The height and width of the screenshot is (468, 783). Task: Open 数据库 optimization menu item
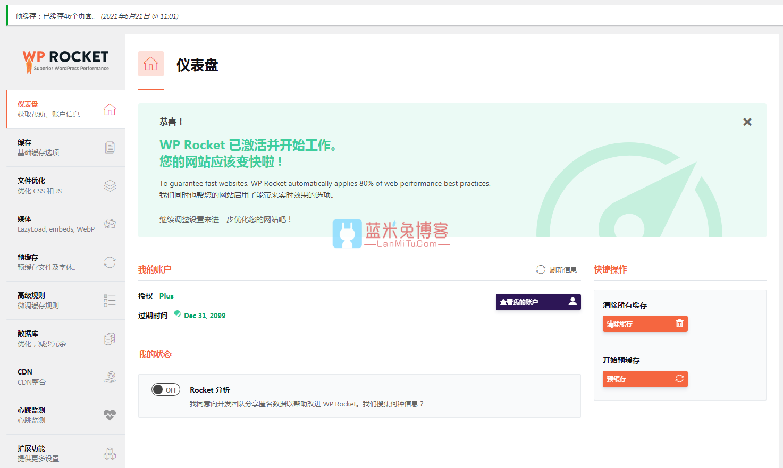pos(66,339)
